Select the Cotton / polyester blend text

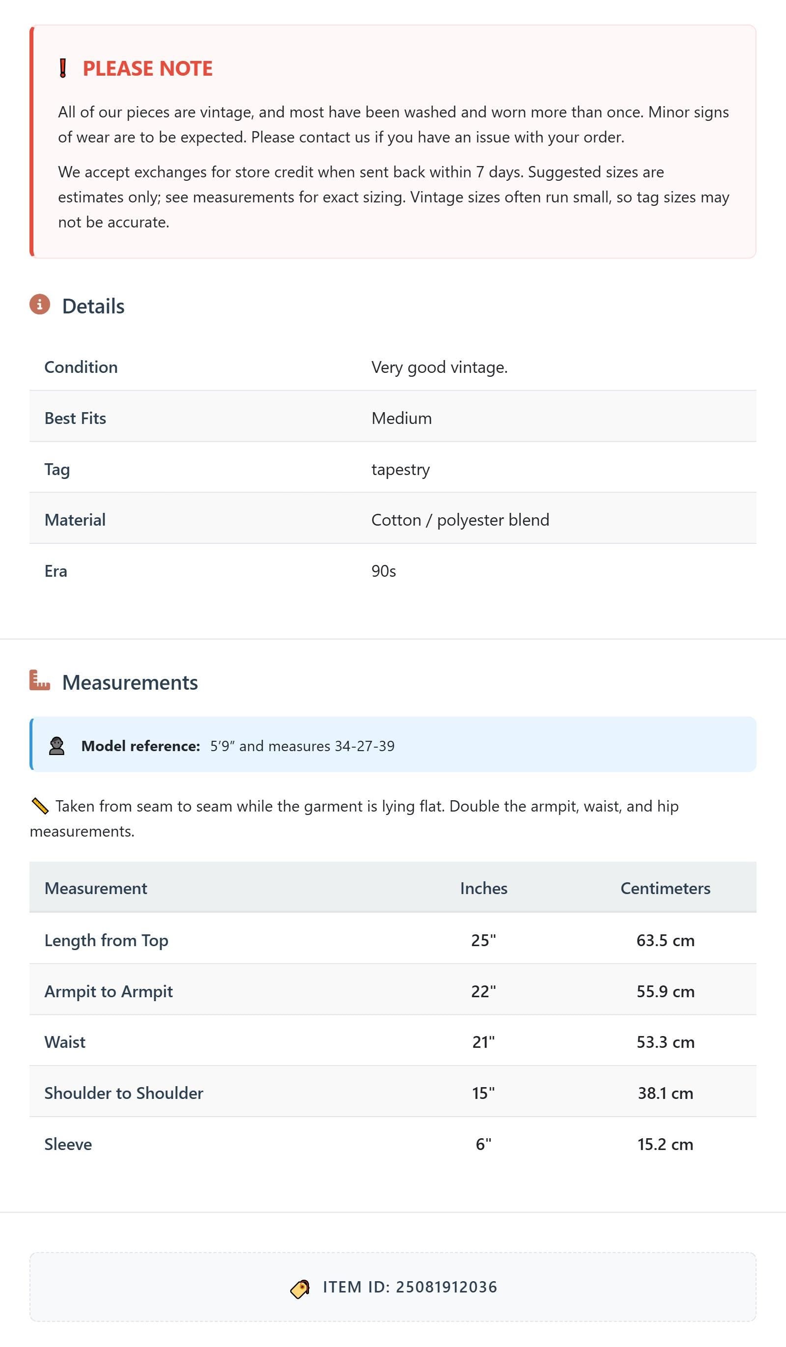[460, 520]
